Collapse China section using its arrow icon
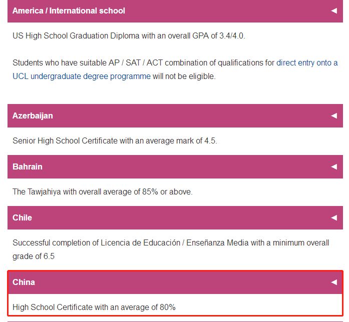The height and width of the screenshot is (322, 349). pos(334,282)
